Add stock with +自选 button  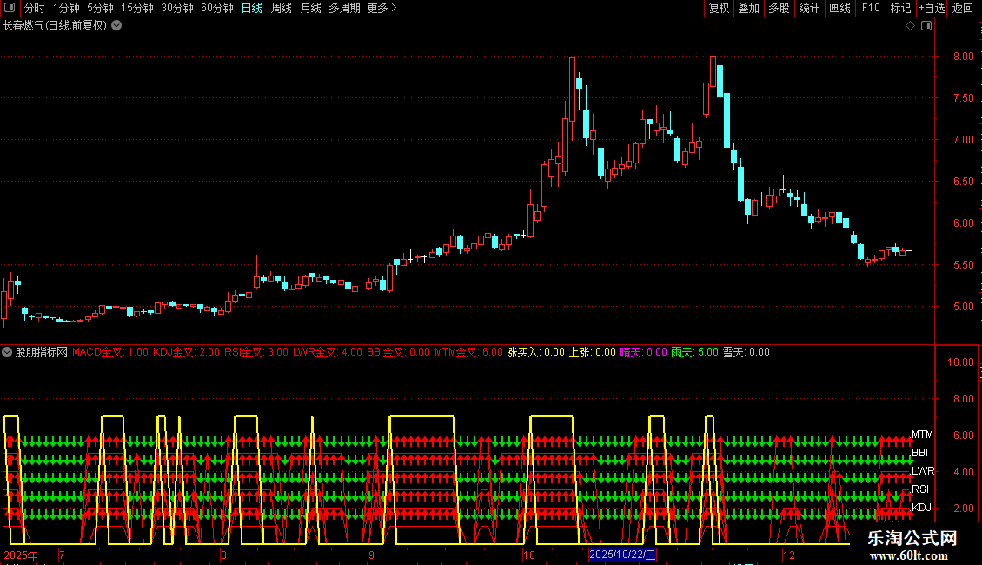coord(932,8)
